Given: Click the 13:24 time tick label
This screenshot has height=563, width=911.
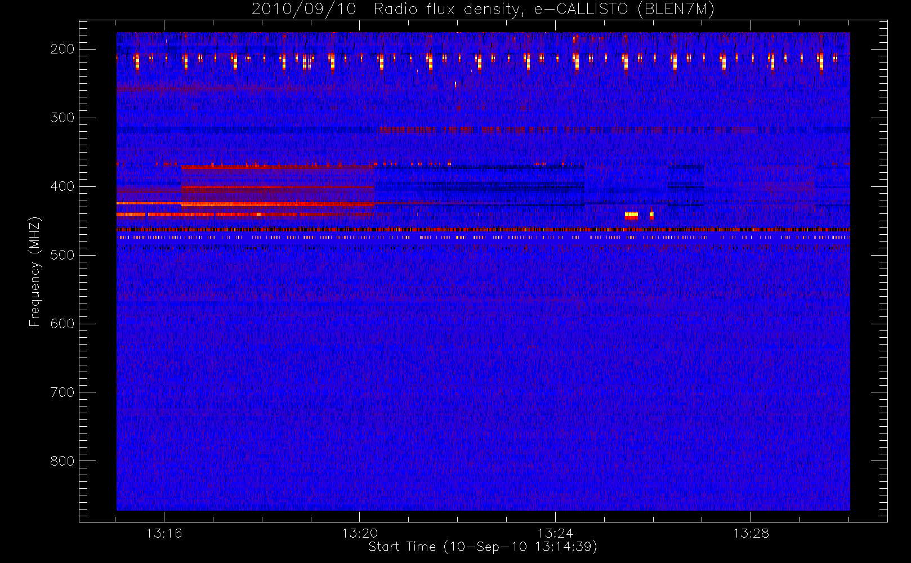Looking at the screenshot, I should click(555, 533).
